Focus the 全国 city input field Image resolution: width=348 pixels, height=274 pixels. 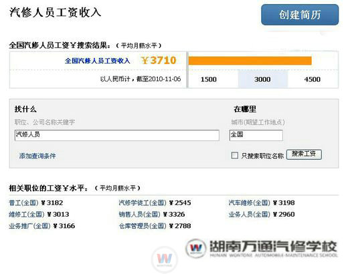click(256, 135)
